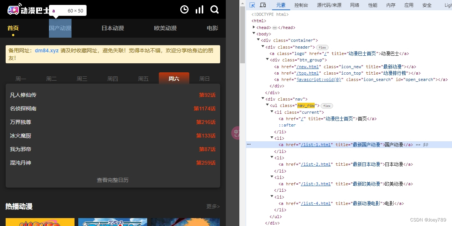Collapse ul nav_row node
Image resolution: width=452 pixels, height=226 pixels.
click(268, 105)
